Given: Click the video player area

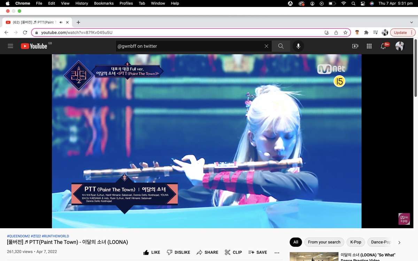Looking at the screenshot, I should (207, 141).
